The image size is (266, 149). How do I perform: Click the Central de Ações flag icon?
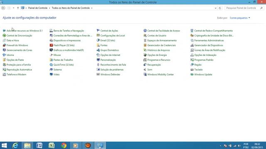pyautogui.click(x=98, y=31)
